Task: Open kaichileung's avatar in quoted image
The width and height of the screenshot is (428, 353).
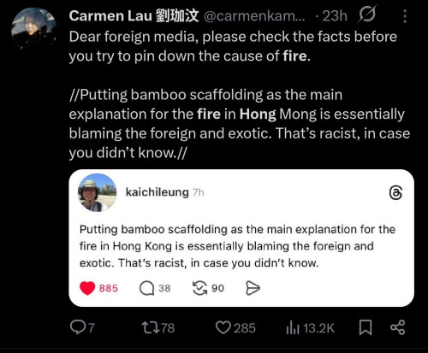Action: tap(97, 192)
